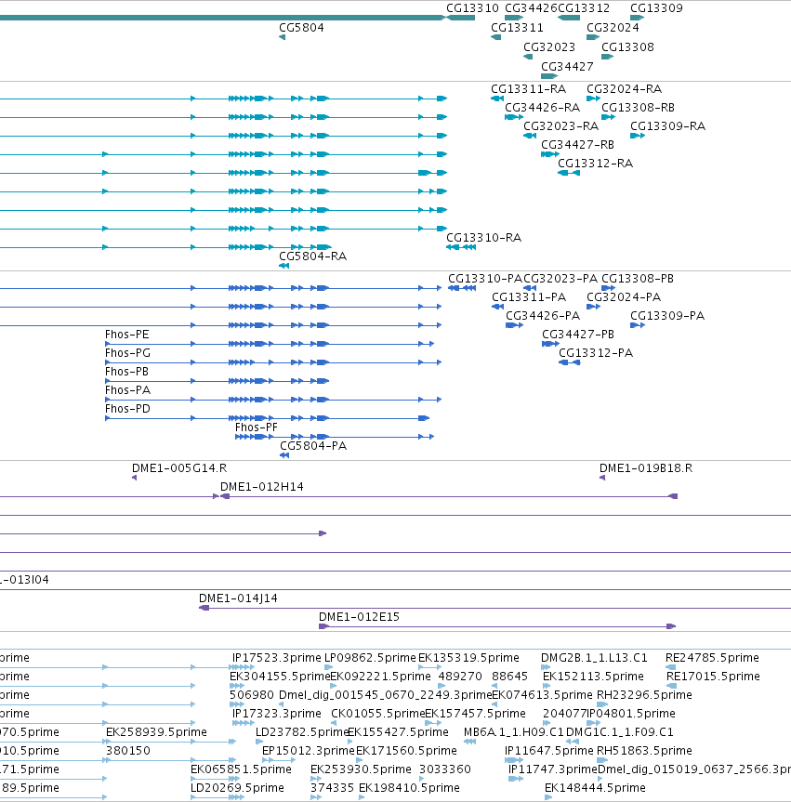The image size is (791, 802).
Task: Click EST IP17323.3prime
Action: (x=276, y=714)
